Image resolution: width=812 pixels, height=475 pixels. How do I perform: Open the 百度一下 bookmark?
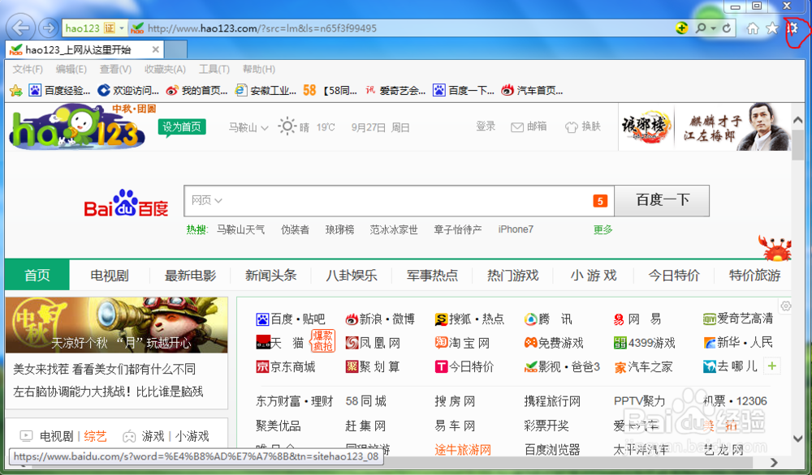(464, 91)
